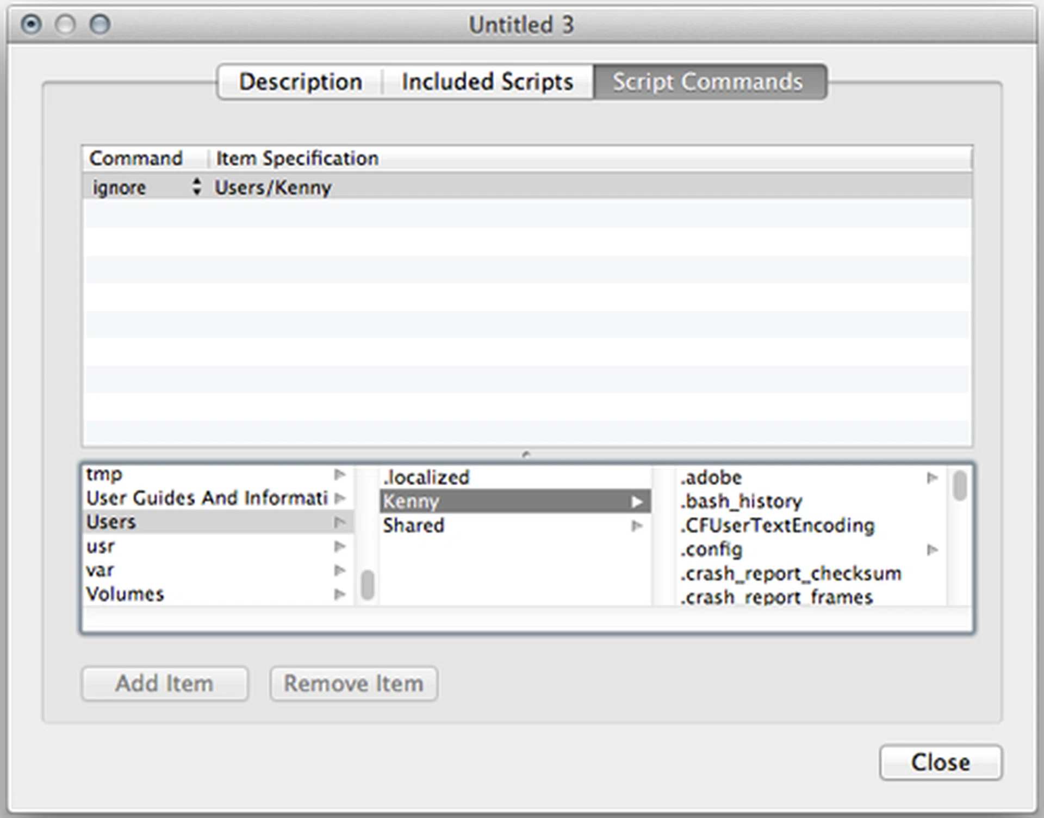Select the Script Commands tab
This screenshot has width=1044, height=818.
[708, 82]
